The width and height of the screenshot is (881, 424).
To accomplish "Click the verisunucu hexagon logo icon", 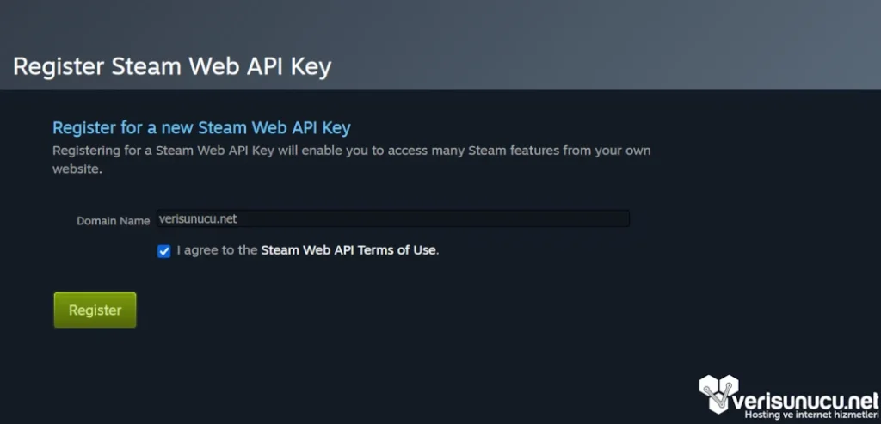I will pyautogui.click(x=720, y=396).
